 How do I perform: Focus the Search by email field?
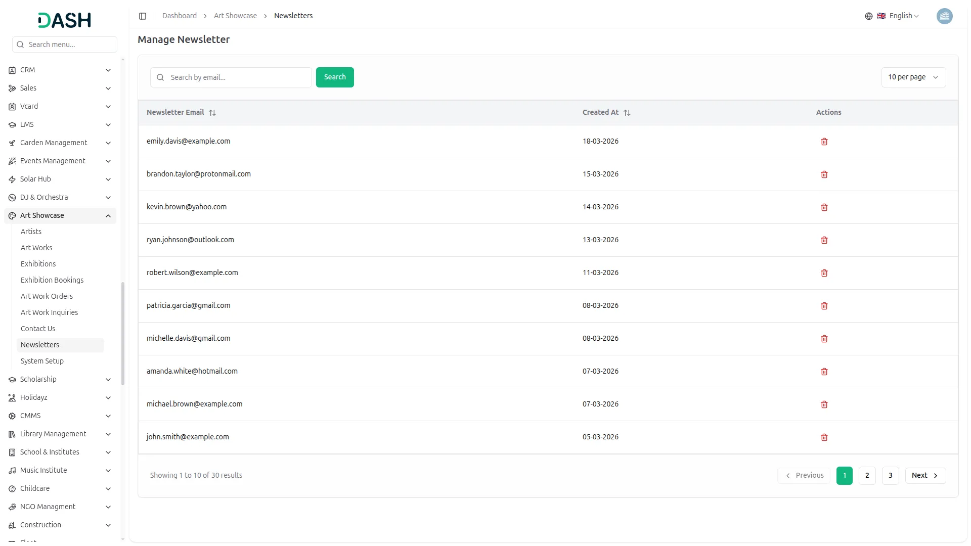click(x=238, y=77)
